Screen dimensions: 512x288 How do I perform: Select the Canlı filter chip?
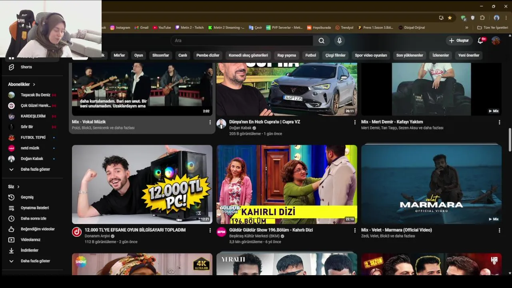point(182,55)
